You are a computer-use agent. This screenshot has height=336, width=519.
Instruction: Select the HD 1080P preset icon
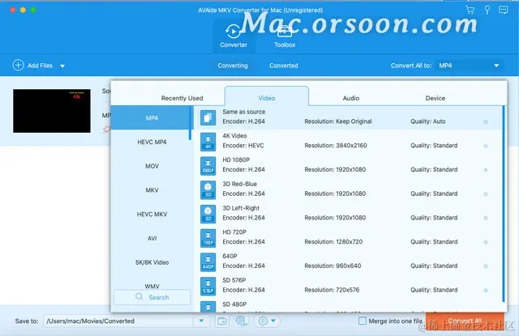point(208,165)
